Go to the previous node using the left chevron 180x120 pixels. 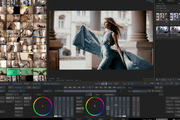(x=16, y=95)
